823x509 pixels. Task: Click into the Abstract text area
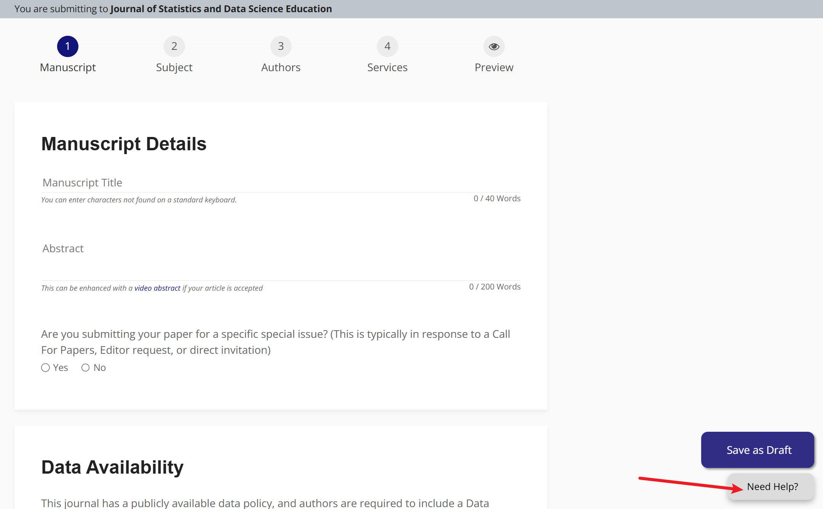(x=281, y=262)
